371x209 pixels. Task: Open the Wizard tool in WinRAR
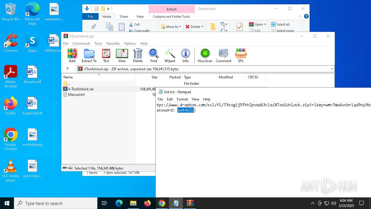coord(170,55)
